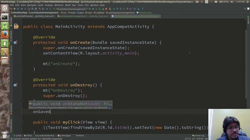Viewport: 250px width, 140px height.
Task: Open the Event Log panel
Action: point(198,136)
